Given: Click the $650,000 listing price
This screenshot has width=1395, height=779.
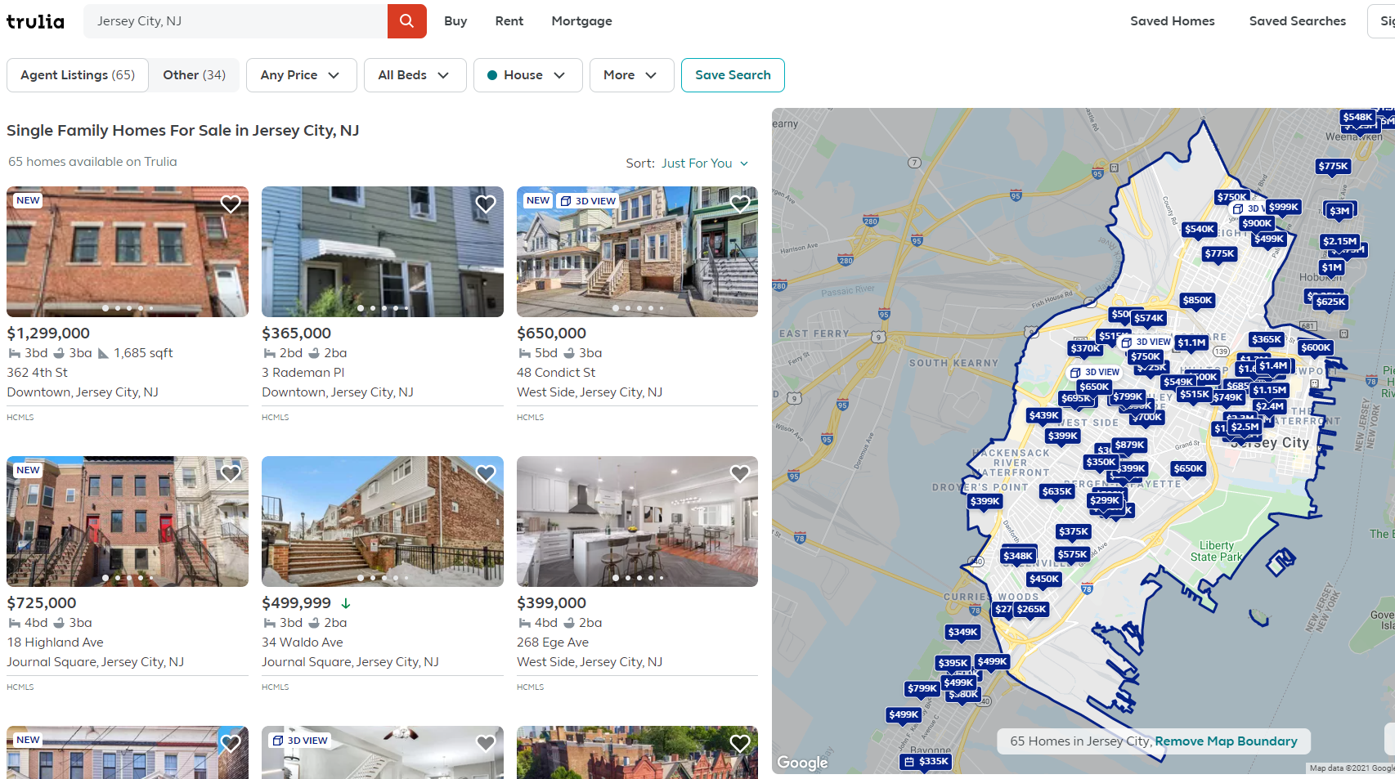Looking at the screenshot, I should point(551,334).
